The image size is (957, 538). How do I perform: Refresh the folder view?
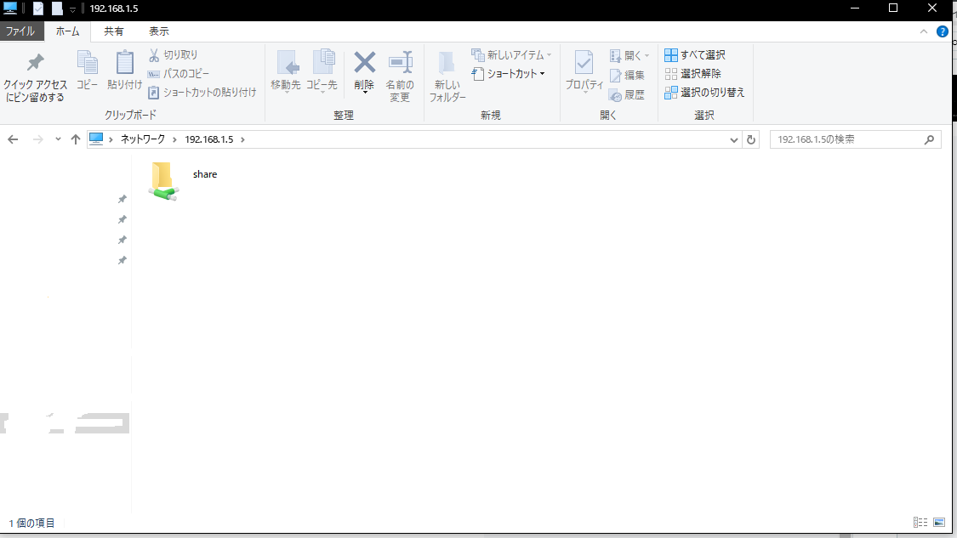[x=750, y=139]
